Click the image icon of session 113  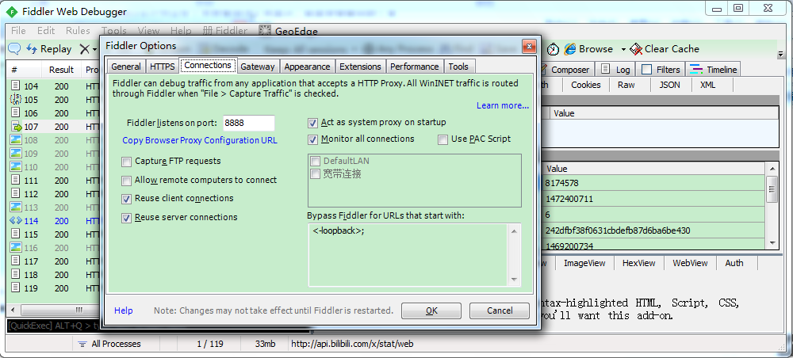click(16, 207)
